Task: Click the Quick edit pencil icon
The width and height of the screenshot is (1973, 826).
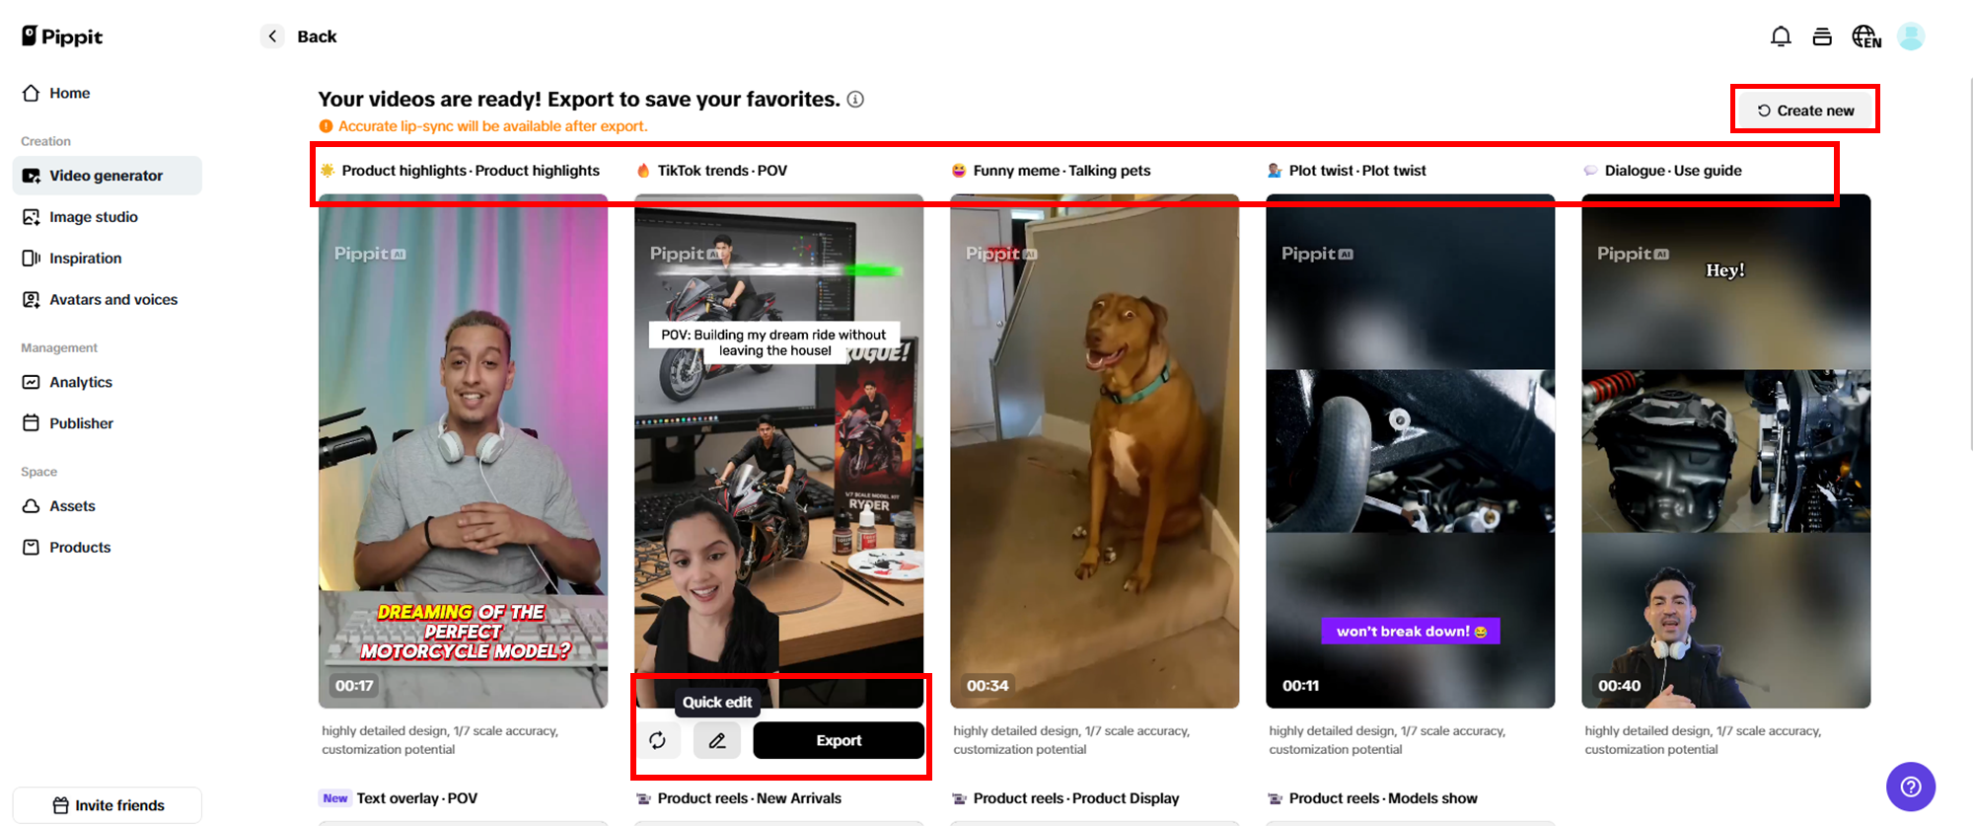Action: point(717,740)
